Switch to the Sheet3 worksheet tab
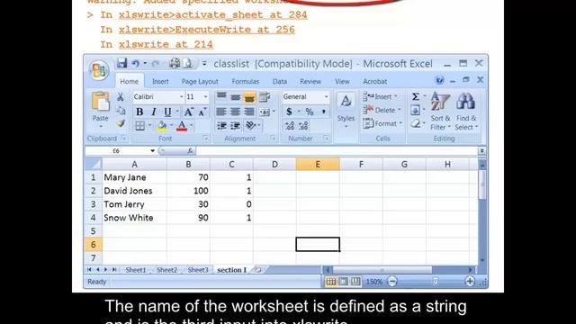 coord(198,270)
